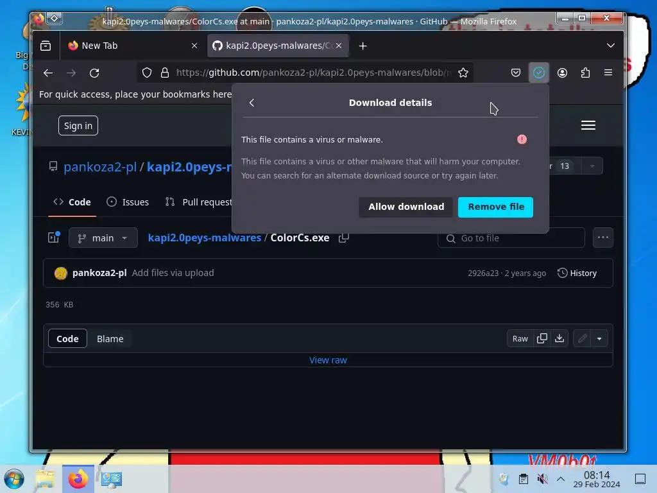Click the Sign in button
Screen dimensions: 657x493
point(78,126)
